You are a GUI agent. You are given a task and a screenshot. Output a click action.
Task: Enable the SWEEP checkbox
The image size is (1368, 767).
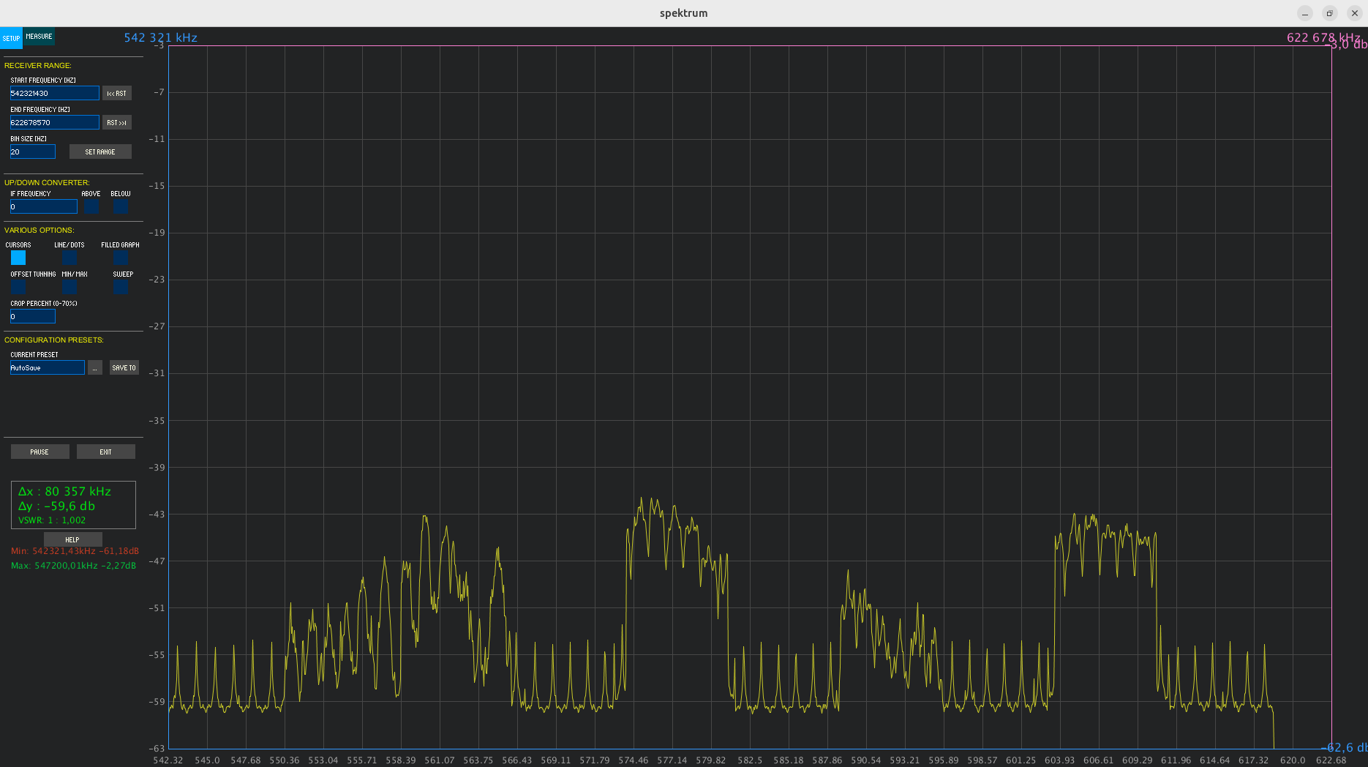[121, 287]
